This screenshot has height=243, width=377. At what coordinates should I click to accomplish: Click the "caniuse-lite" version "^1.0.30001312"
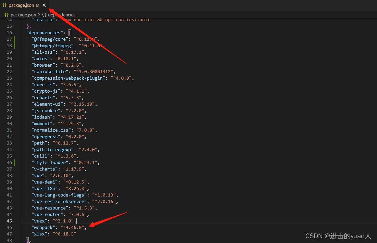(x=93, y=71)
